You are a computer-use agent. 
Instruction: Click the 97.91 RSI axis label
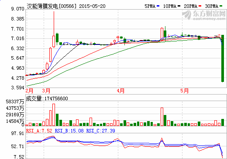17,133
